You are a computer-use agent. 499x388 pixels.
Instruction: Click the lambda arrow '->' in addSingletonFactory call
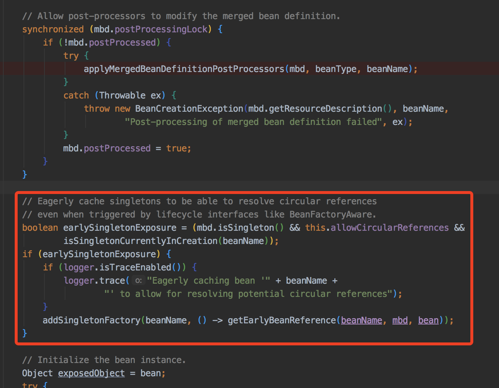click(x=218, y=320)
